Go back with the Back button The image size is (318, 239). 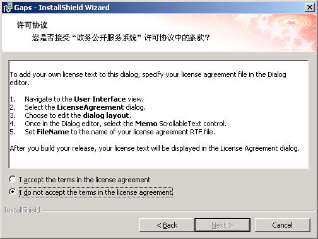[x=167, y=225]
